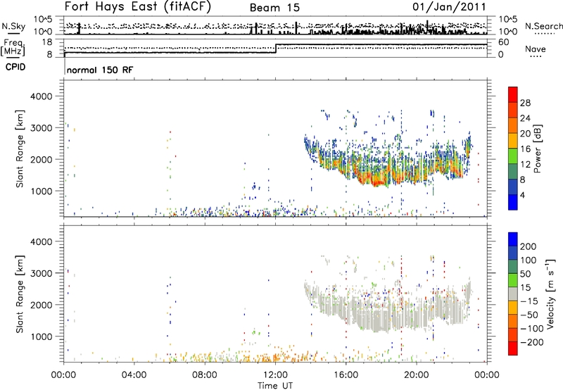Select the value '20' on Power colorbar

coord(525,134)
